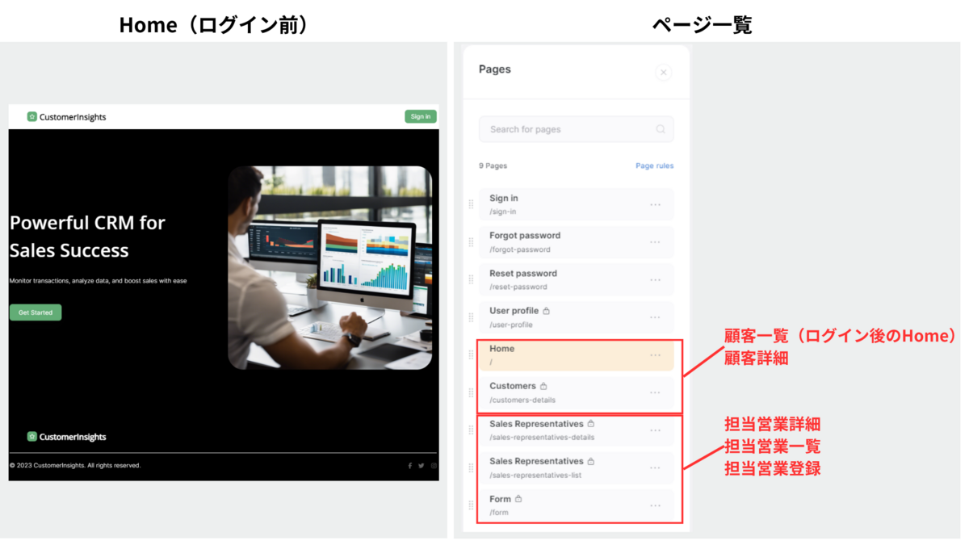Grab the drag handle of Form page
This screenshot has height=545, width=969.
pyautogui.click(x=471, y=505)
